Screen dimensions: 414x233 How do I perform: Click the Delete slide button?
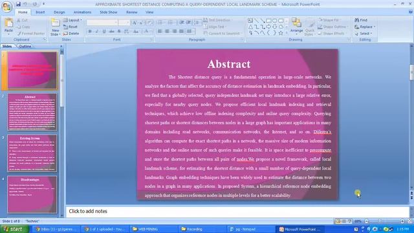(71, 34)
